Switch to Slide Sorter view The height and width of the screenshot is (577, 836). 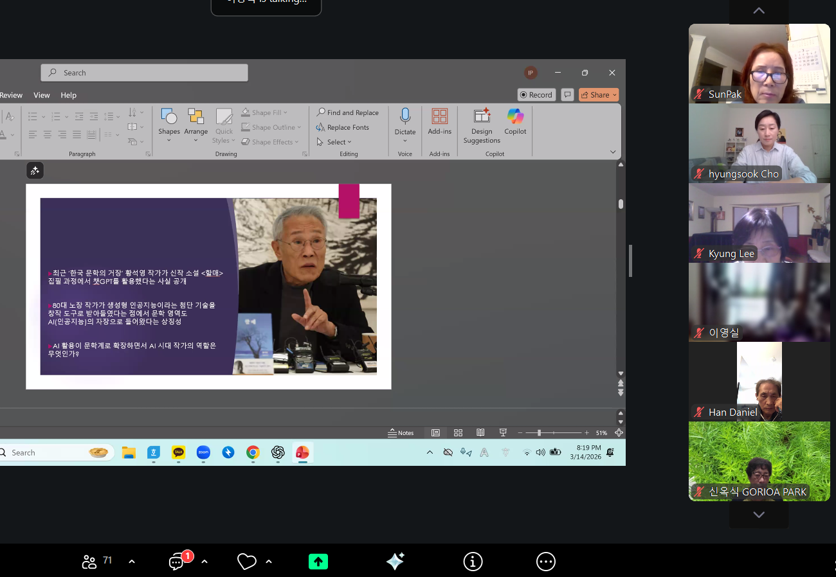[x=458, y=432]
